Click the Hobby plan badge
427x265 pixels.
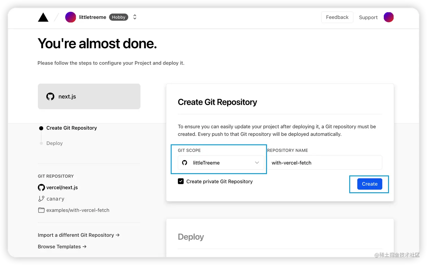pyautogui.click(x=118, y=17)
